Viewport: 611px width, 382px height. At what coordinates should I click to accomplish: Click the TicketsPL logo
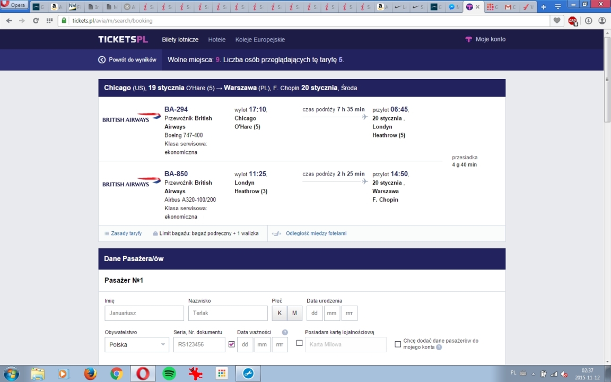click(123, 39)
